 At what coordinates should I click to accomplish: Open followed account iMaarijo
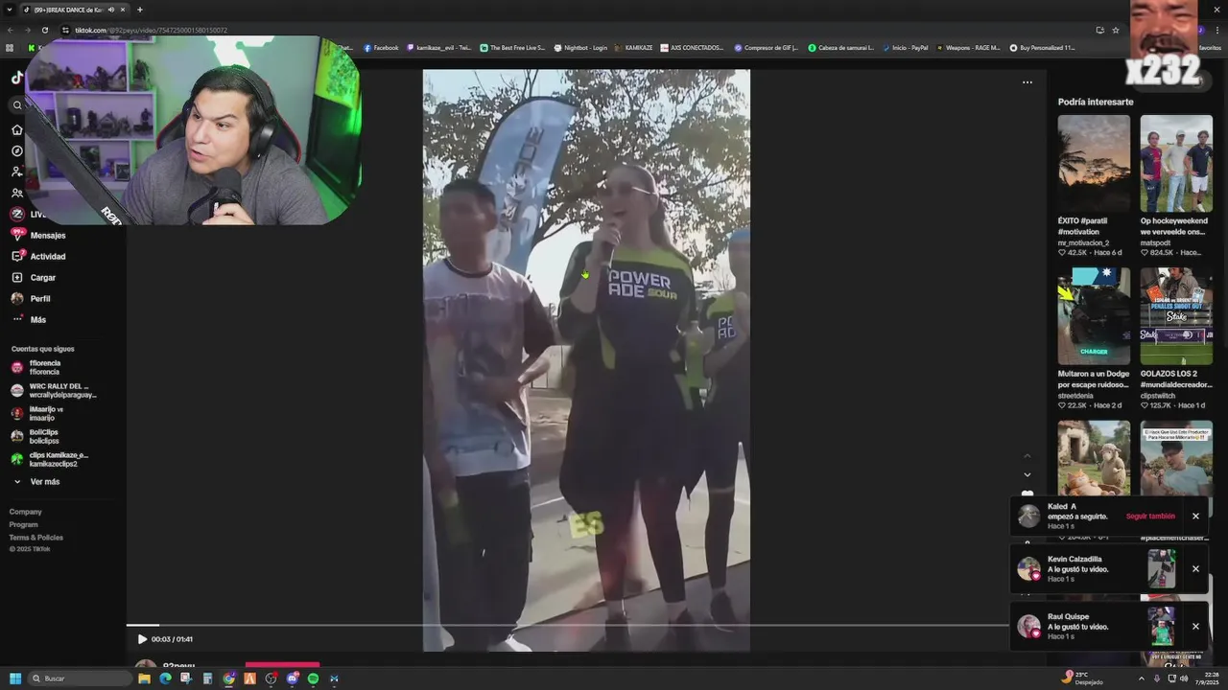point(38,413)
